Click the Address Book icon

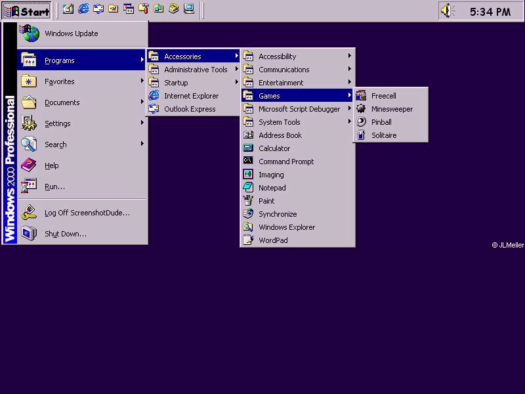click(x=248, y=135)
